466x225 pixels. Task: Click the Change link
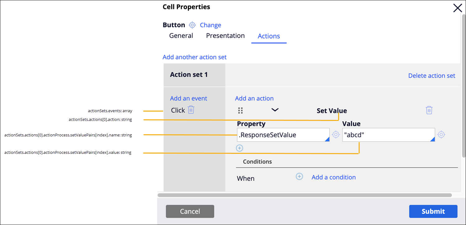click(211, 25)
